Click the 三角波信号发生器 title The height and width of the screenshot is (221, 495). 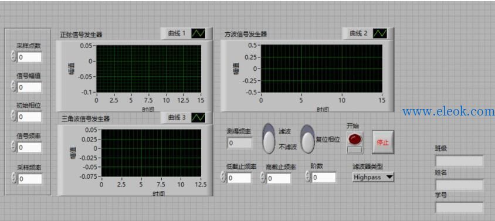click(86, 119)
